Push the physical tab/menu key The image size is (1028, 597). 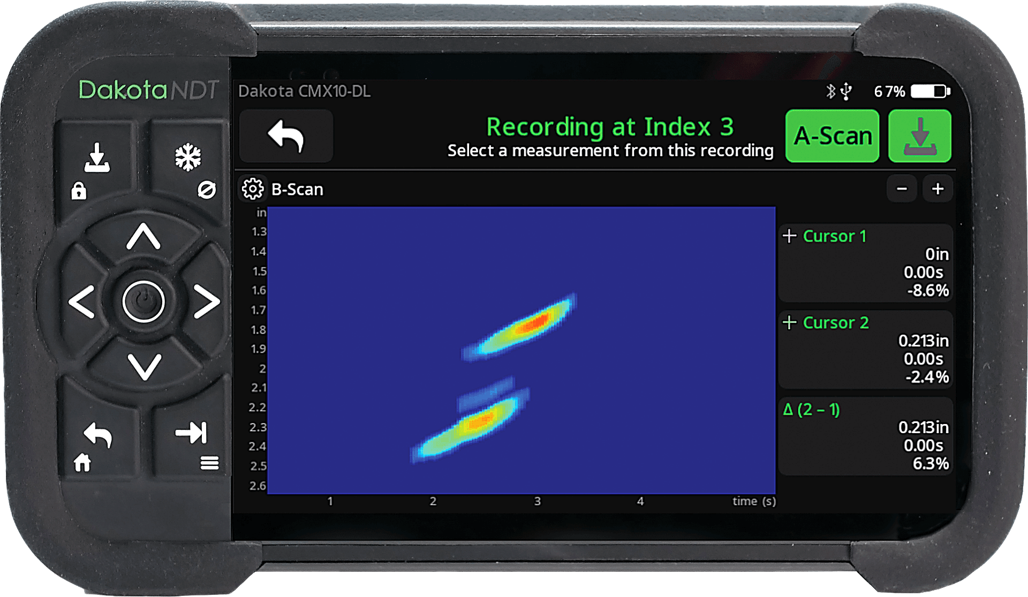pyautogui.click(x=193, y=442)
